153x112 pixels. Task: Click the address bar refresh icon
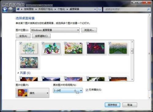[99, 9]
